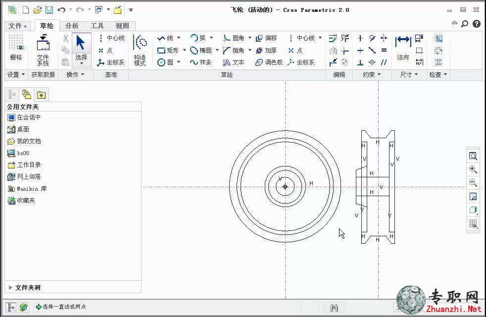
Task: Select the Corner trim tool in 编辑 group
Action: 345,51
